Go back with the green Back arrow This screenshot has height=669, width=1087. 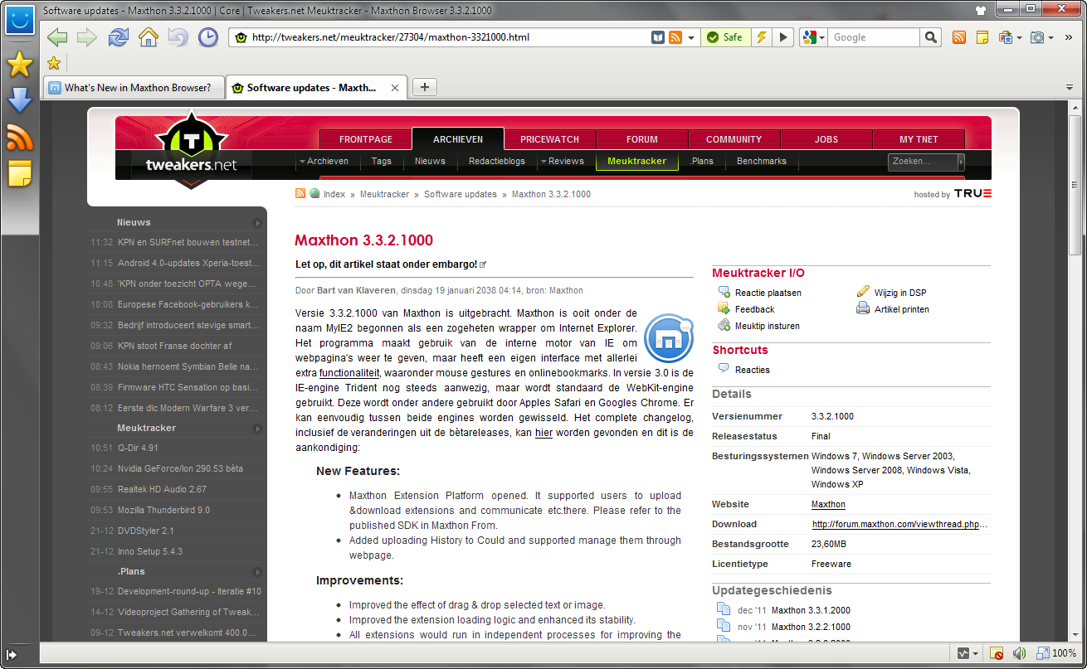pos(57,37)
